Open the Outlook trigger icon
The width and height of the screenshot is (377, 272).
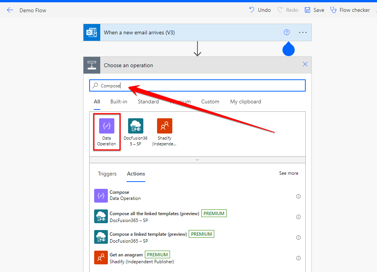tap(92, 32)
